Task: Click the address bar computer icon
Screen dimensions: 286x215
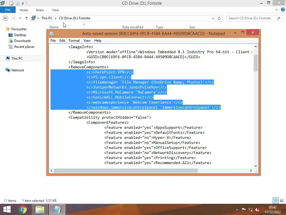Action: click(x=34, y=18)
